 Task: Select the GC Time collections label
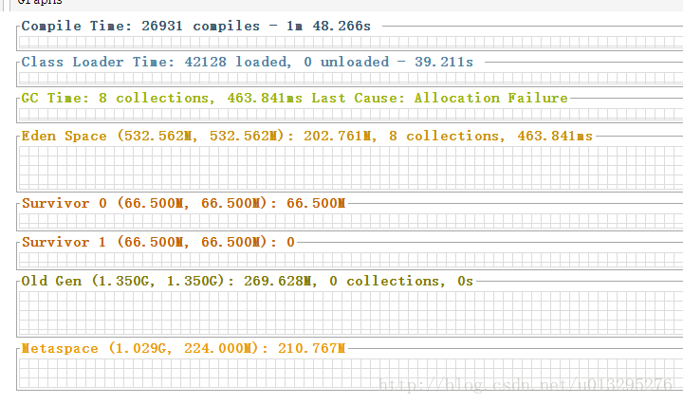click(x=294, y=98)
